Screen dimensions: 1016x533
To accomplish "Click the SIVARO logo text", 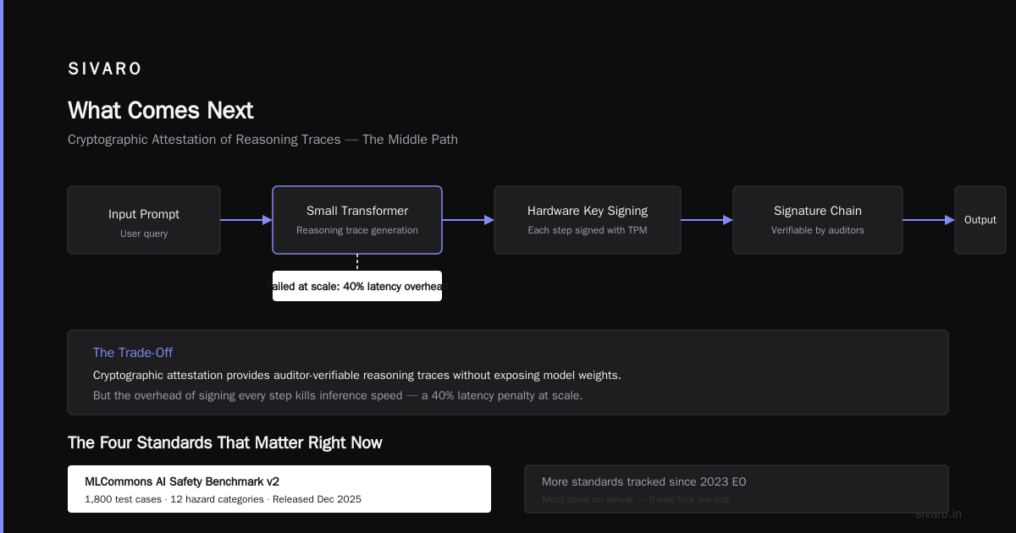I will (x=105, y=69).
